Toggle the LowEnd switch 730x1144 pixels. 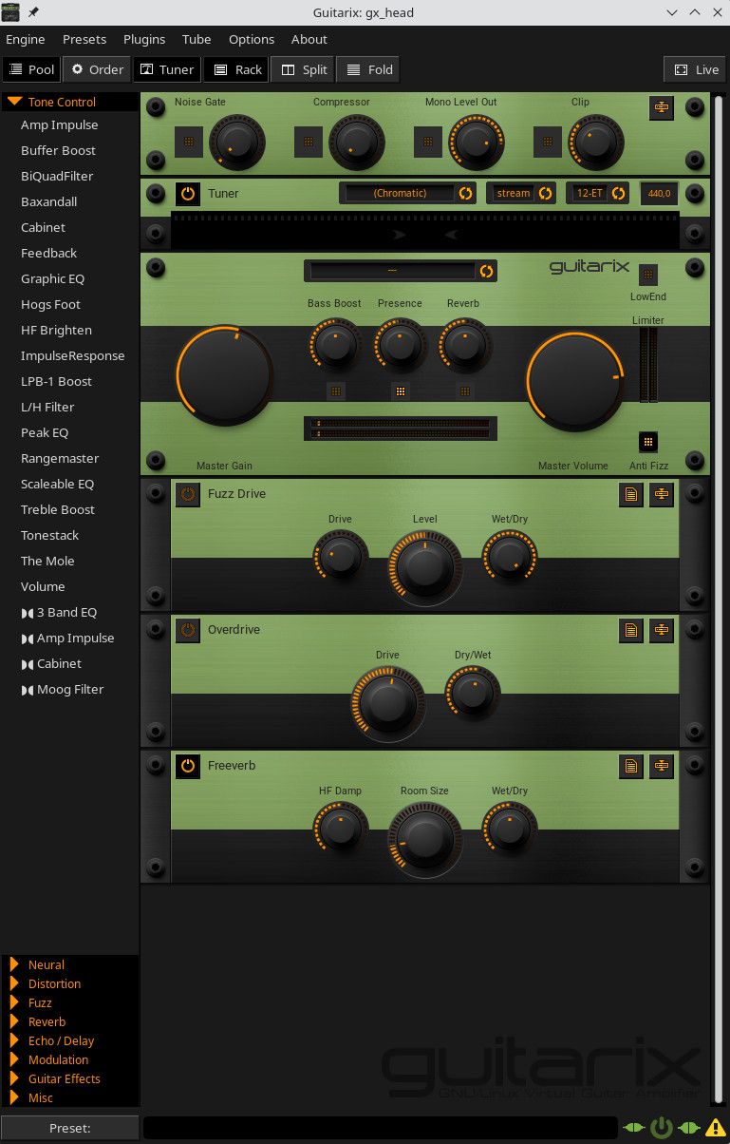(648, 275)
